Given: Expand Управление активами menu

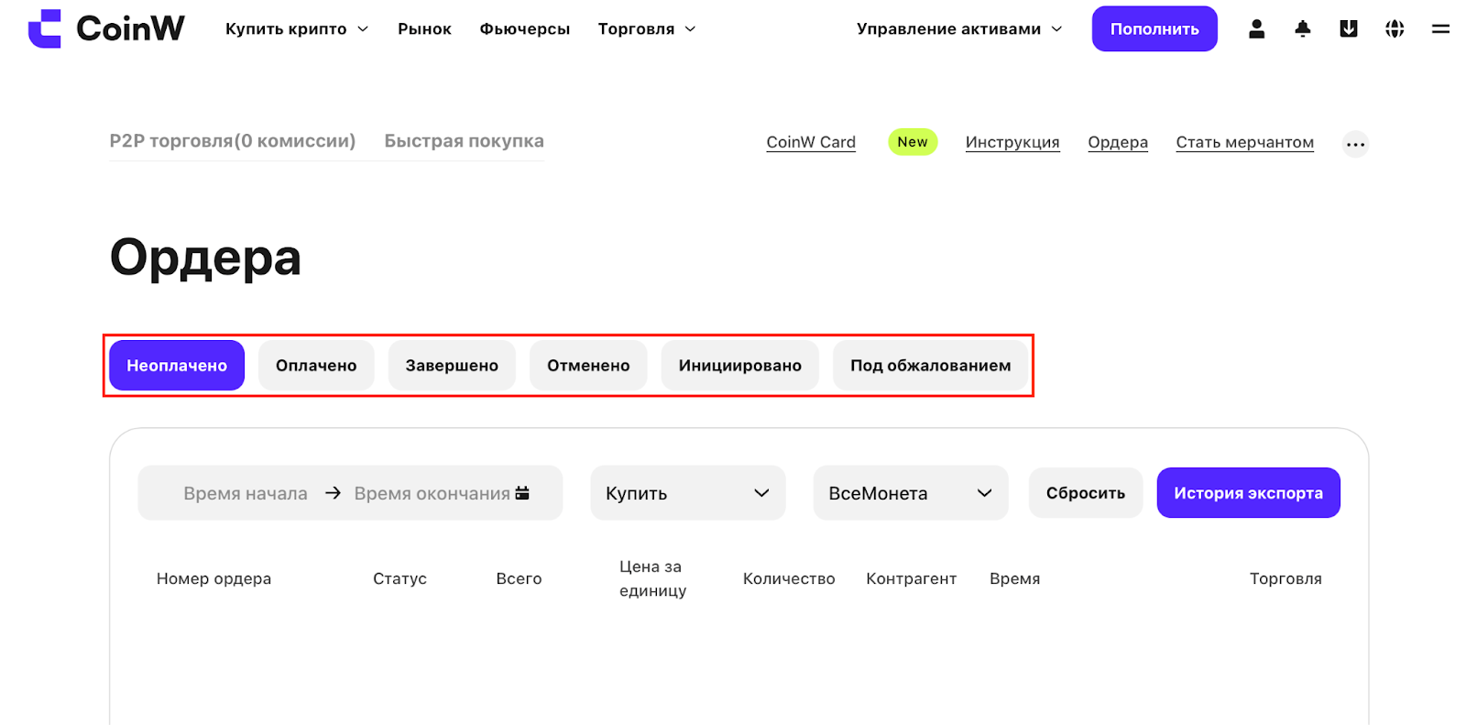Looking at the screenshot, I should tap(959, 29).
